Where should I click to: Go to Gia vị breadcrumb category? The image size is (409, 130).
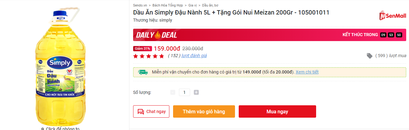193,5
